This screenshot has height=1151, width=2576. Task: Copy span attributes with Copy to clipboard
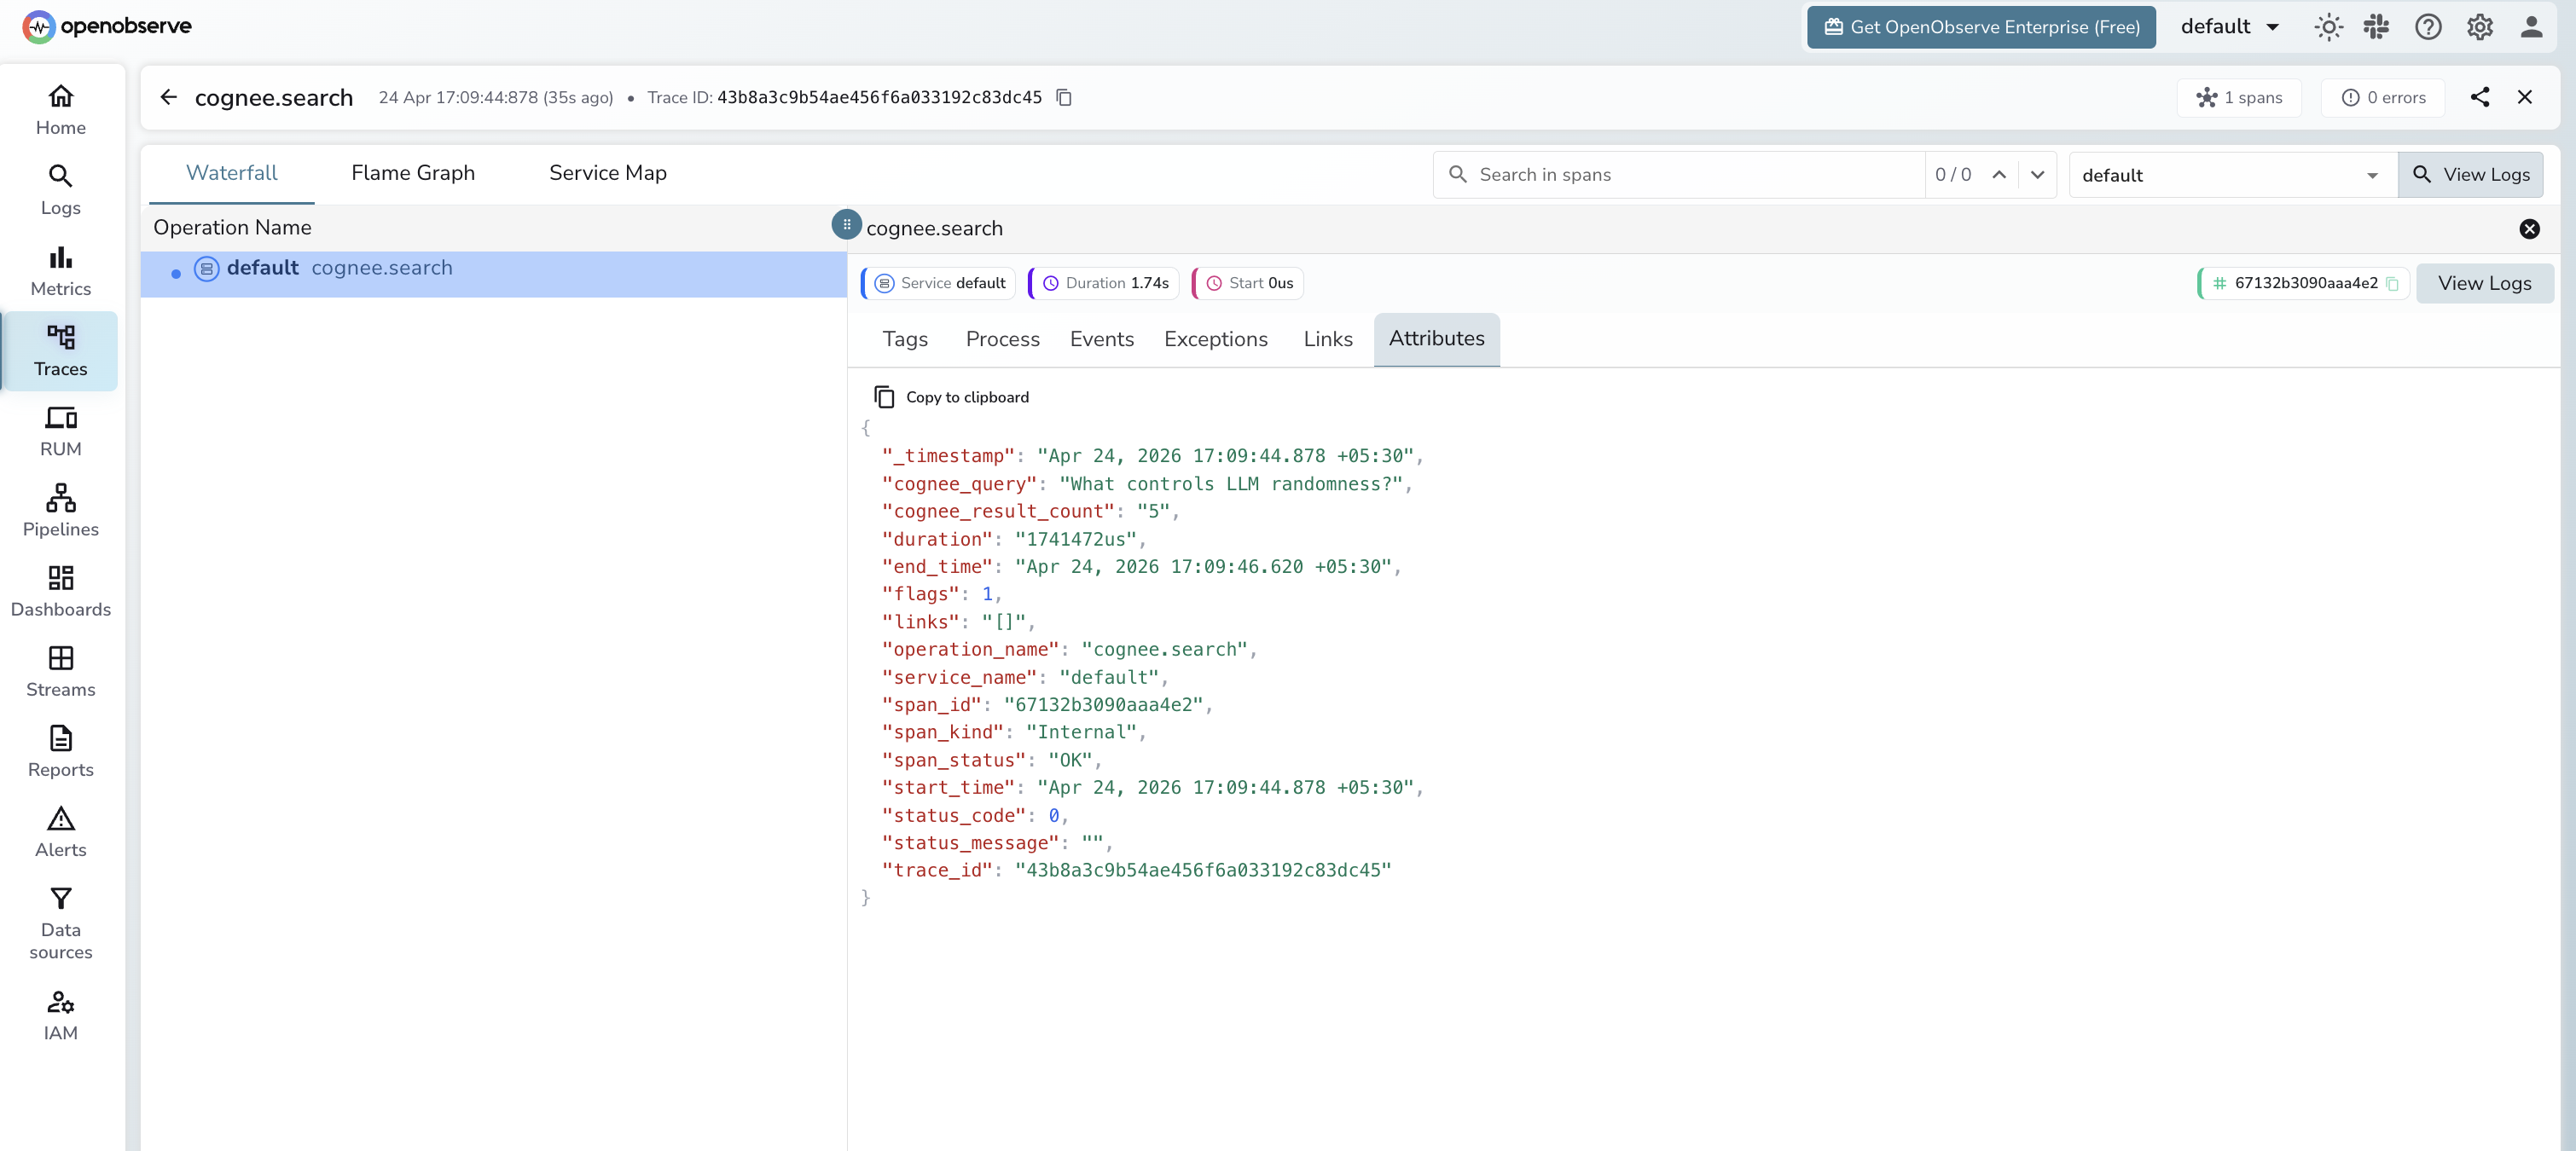(x=952, y=396)
